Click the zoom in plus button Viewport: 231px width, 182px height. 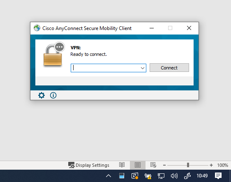211,165
